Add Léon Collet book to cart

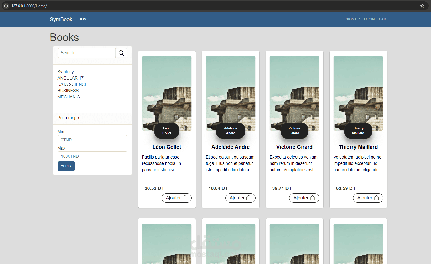(176, 198)
